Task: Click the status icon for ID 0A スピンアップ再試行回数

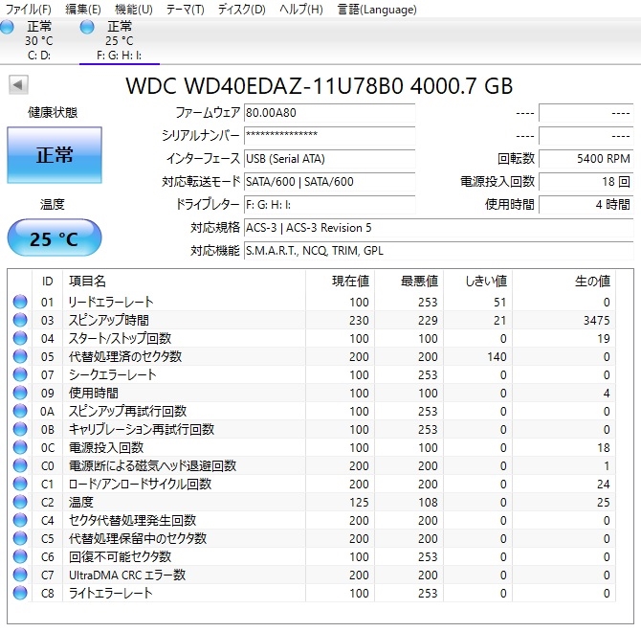Action: click(x=20, y=411)
